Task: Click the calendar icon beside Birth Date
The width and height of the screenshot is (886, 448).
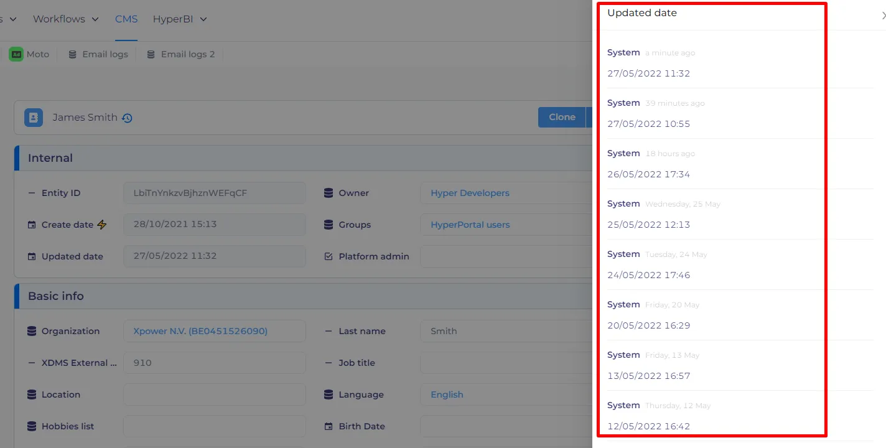Action: point(329,426)
